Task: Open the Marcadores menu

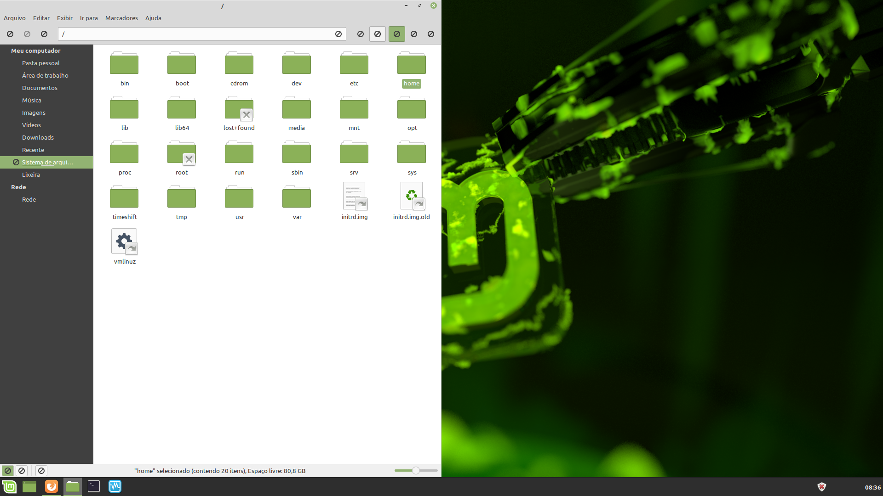Action: (121, 18)
